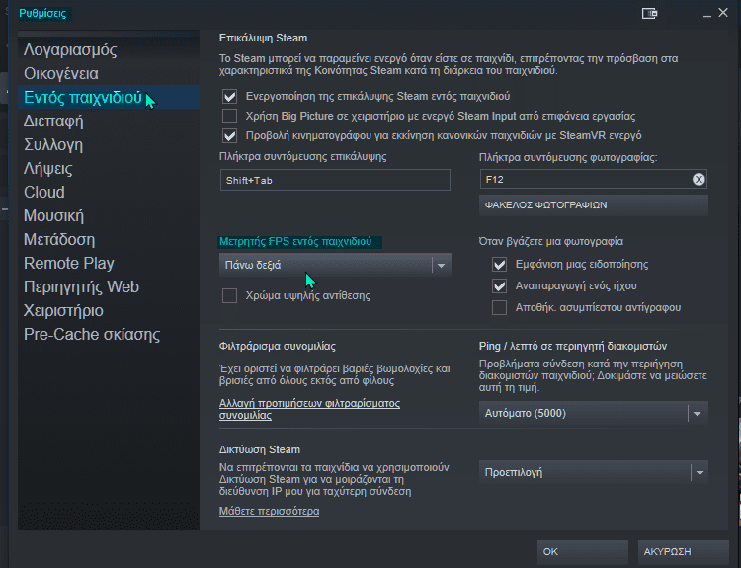Click the Φιλτράρισμα συνομιλίας heading
The height and width of the screenshot is (568, 741).
(278, 346)
